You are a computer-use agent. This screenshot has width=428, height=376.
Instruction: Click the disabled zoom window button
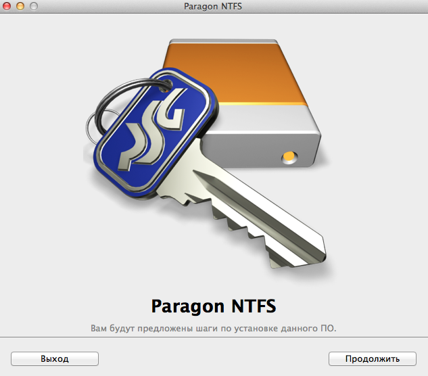(x=34, y=5)
